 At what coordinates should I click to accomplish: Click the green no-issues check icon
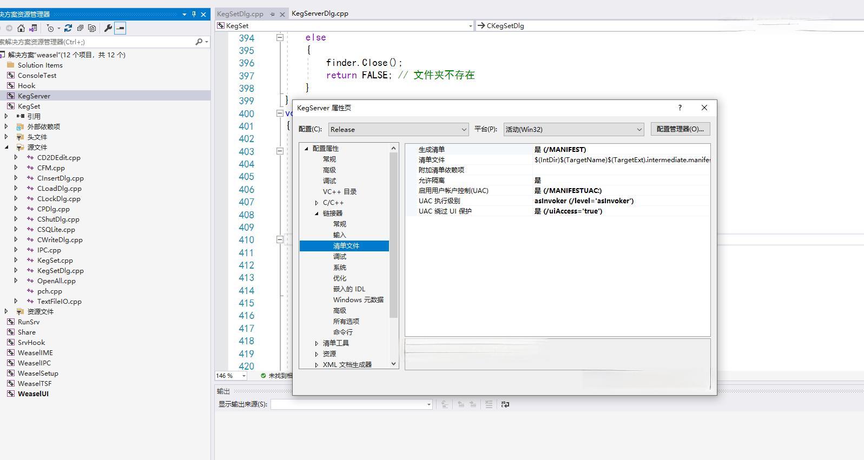(263, 376)
